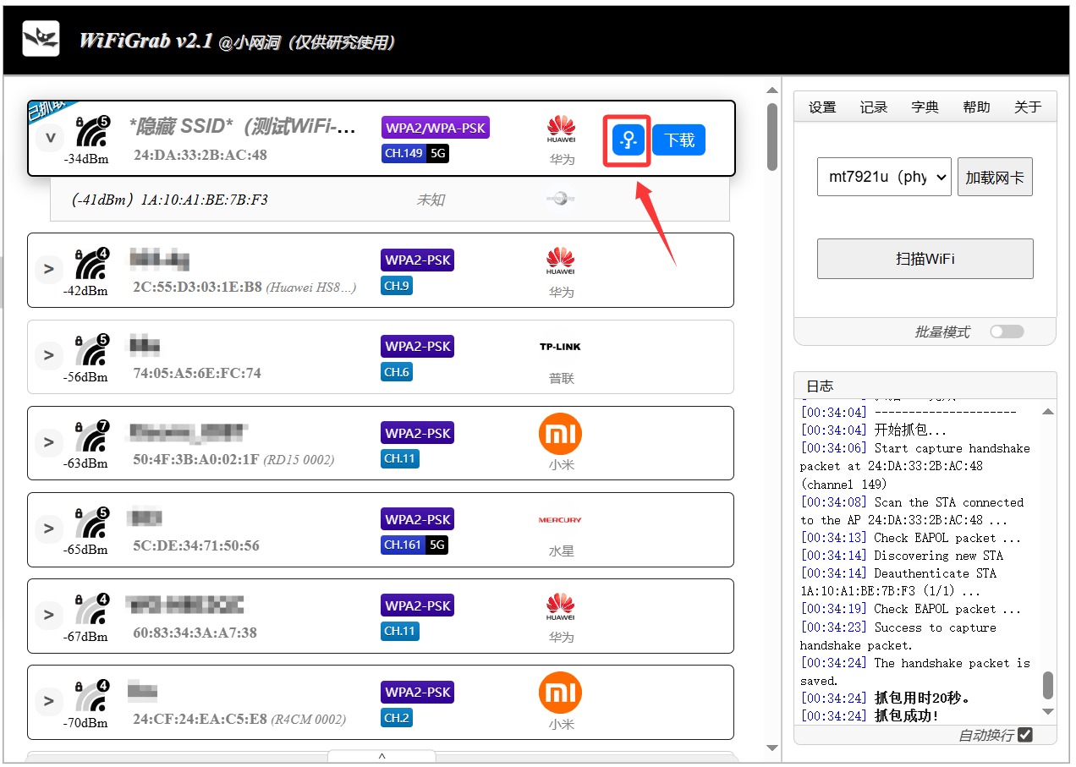1076x767 pixels.
Task: Click the MERCURY vendor logo
Action: 560,520
